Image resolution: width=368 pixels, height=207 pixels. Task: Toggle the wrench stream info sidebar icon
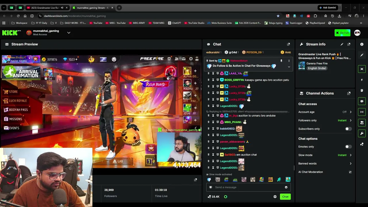coord(362,133)
